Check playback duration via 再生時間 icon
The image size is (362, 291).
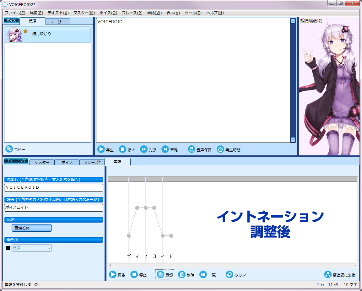(x=220, y=149)
